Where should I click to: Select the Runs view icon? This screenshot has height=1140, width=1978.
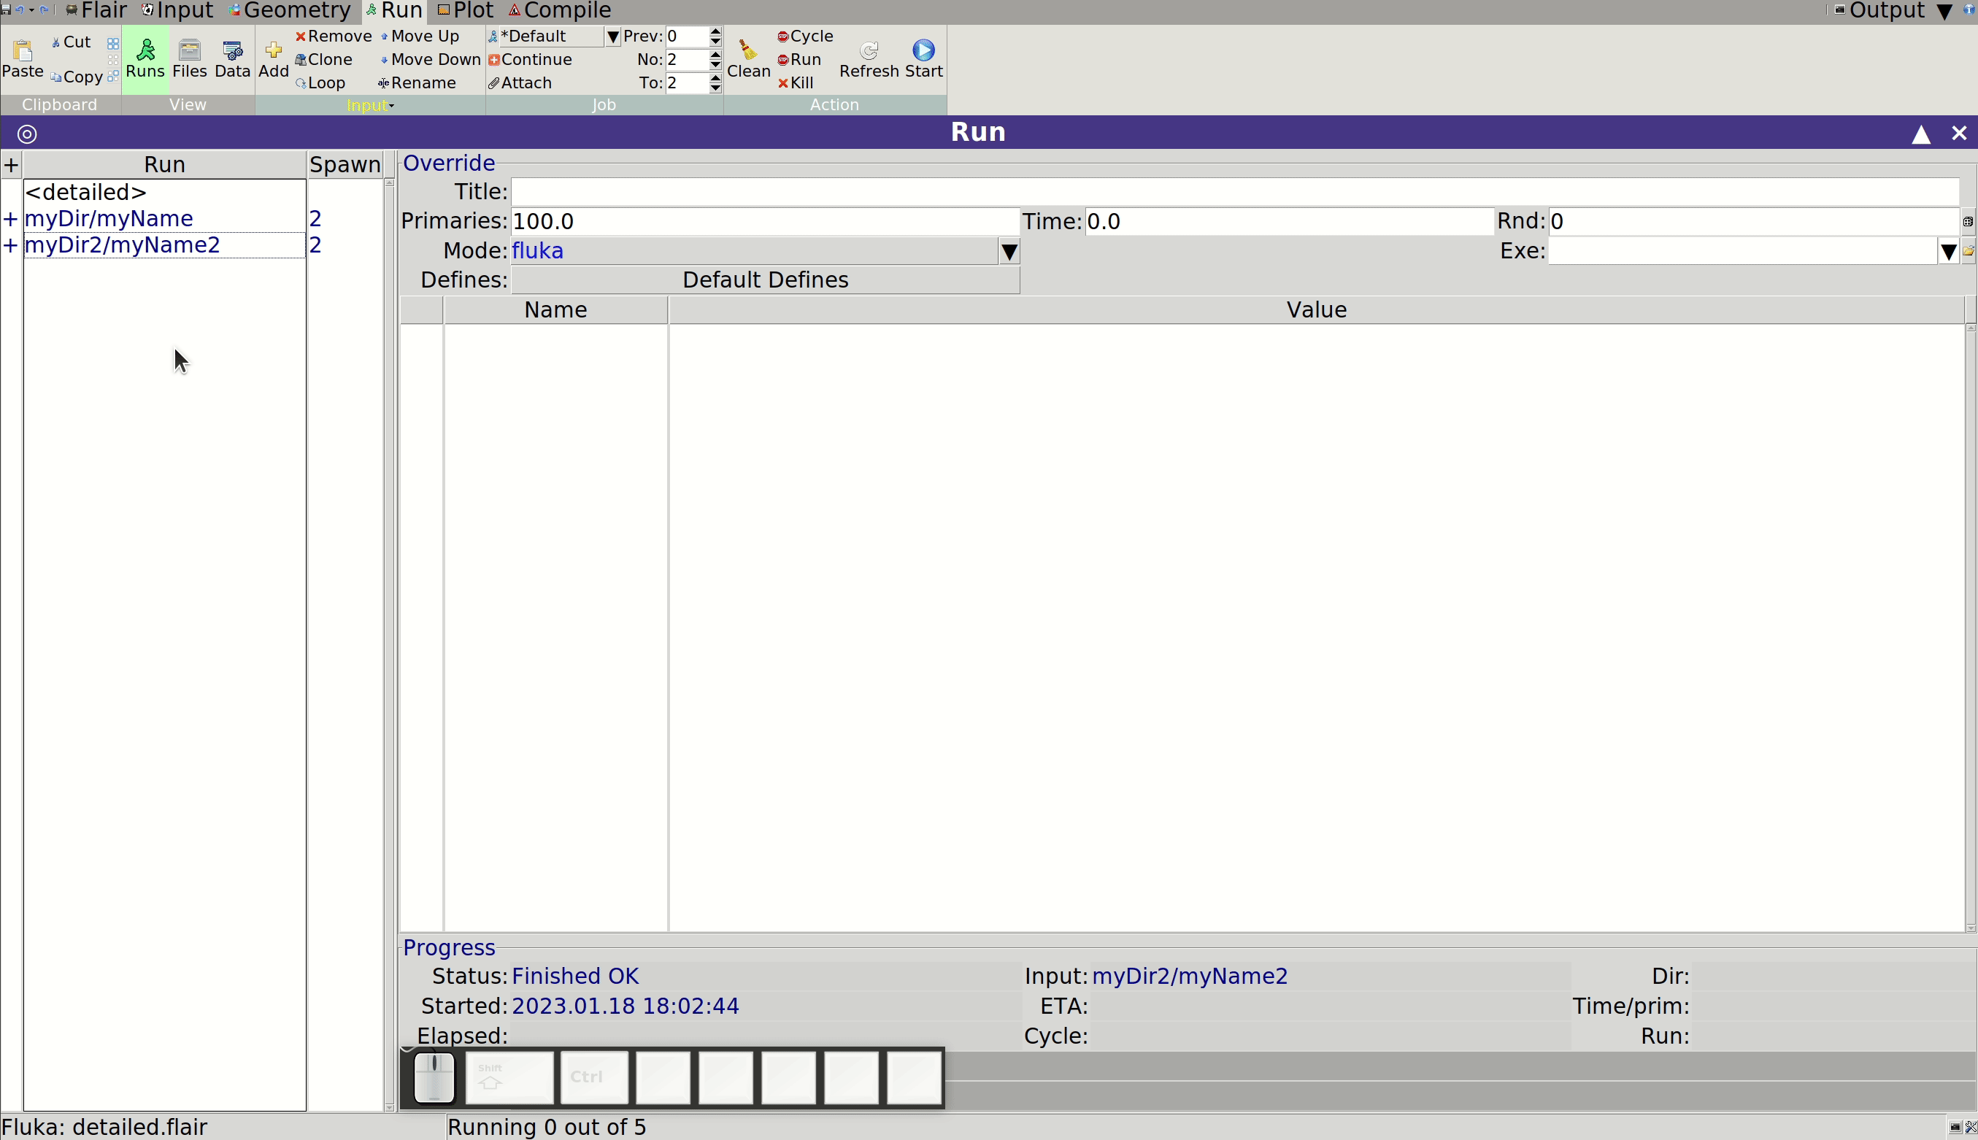click(145, 50)
